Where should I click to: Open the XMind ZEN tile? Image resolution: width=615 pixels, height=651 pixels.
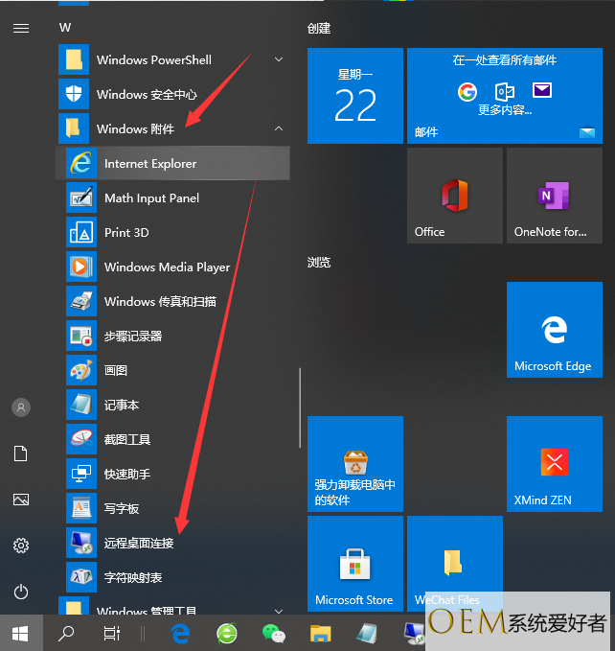tap(553, 464)
